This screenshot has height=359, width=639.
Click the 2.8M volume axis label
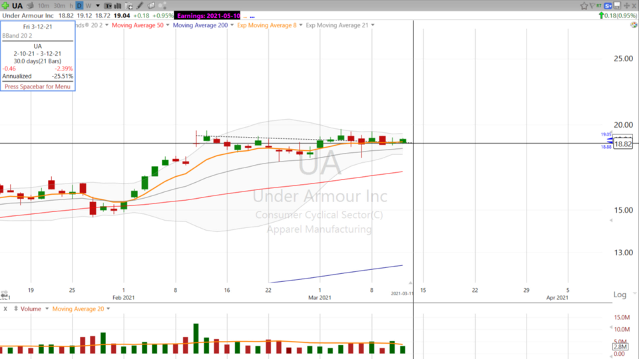point(620,347)
